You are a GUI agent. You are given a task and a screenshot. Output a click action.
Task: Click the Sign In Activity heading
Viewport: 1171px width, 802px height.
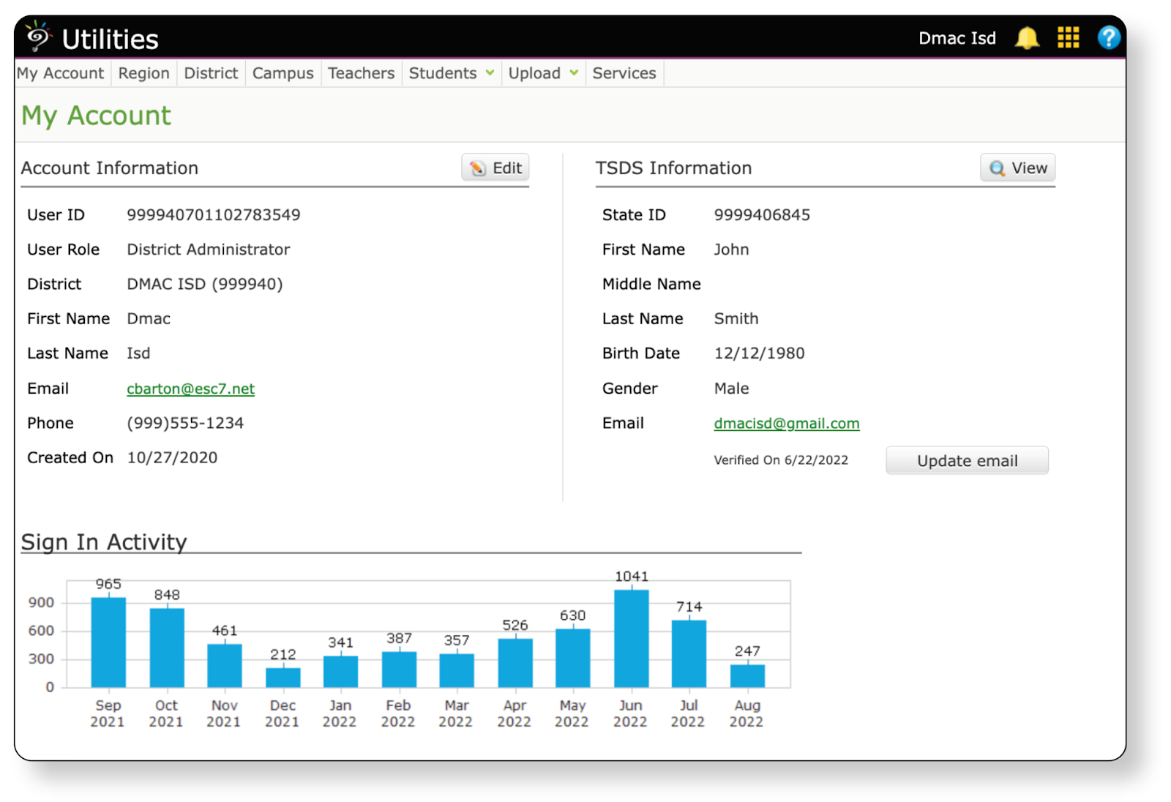[x=104, y=541]
